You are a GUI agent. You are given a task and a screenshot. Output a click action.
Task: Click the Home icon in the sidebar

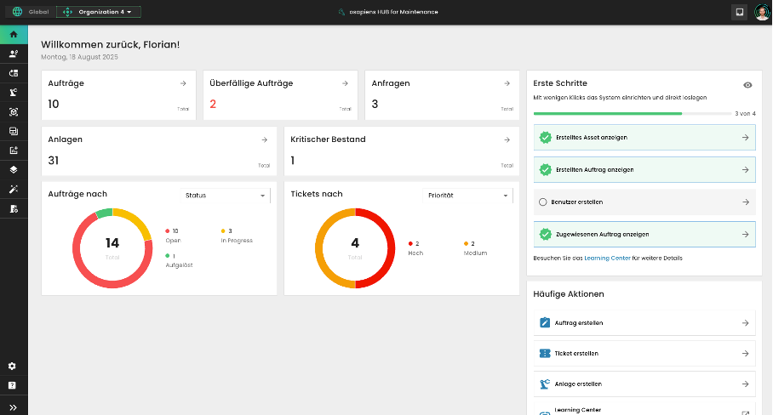pyautogui.click(x=13, y=34)
